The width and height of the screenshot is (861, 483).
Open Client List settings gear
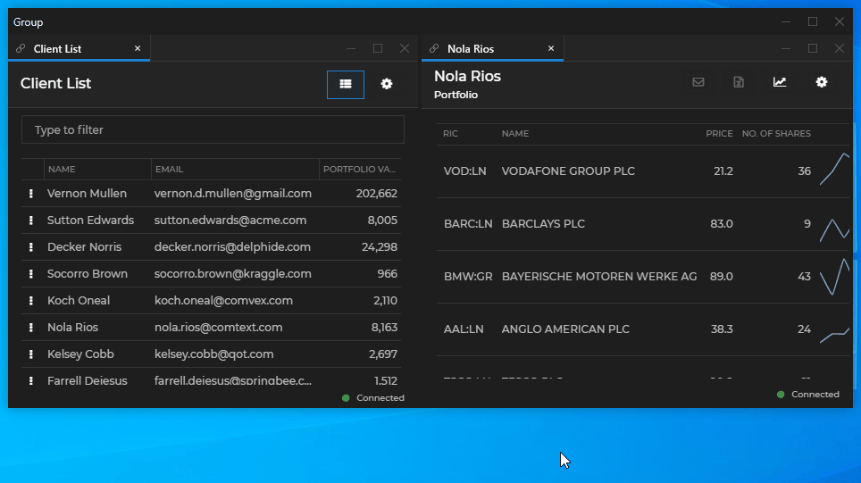pyautogui.click(x=387, y=84)
